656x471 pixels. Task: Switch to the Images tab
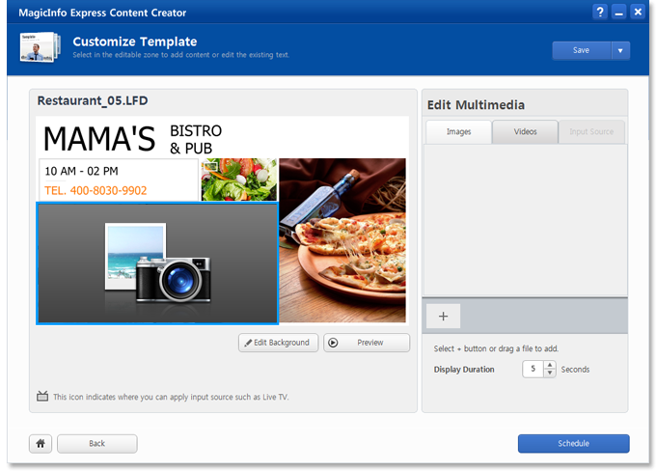point(459,132)
